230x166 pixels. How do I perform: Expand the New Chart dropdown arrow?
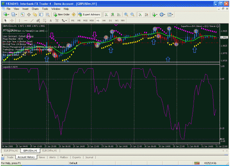(9, 15)
